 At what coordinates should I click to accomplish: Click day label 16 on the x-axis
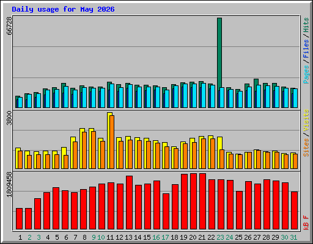click(156, 237)
